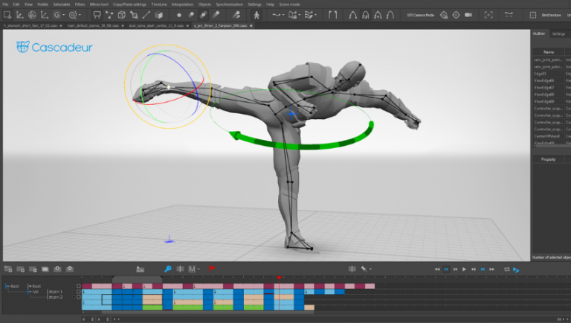
Task: Click the Bind texture button
Action: [x=551, y=15]
